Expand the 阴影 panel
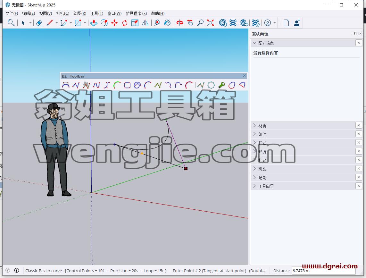 tap(254, 169)
